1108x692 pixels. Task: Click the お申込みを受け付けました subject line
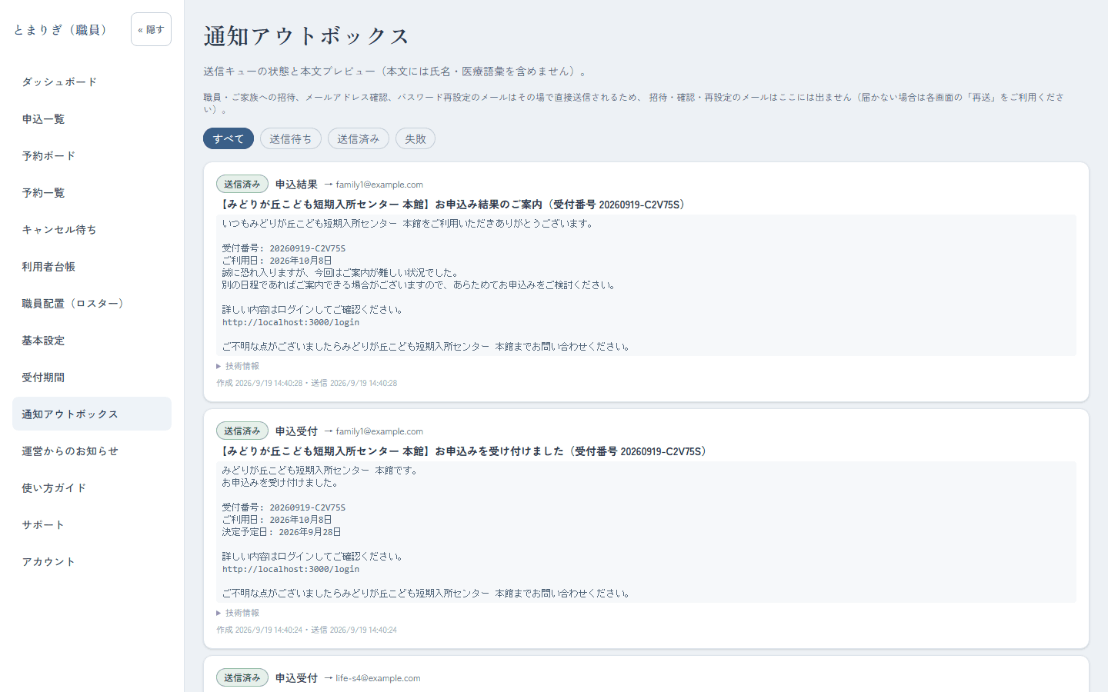(x=464, y=451)
